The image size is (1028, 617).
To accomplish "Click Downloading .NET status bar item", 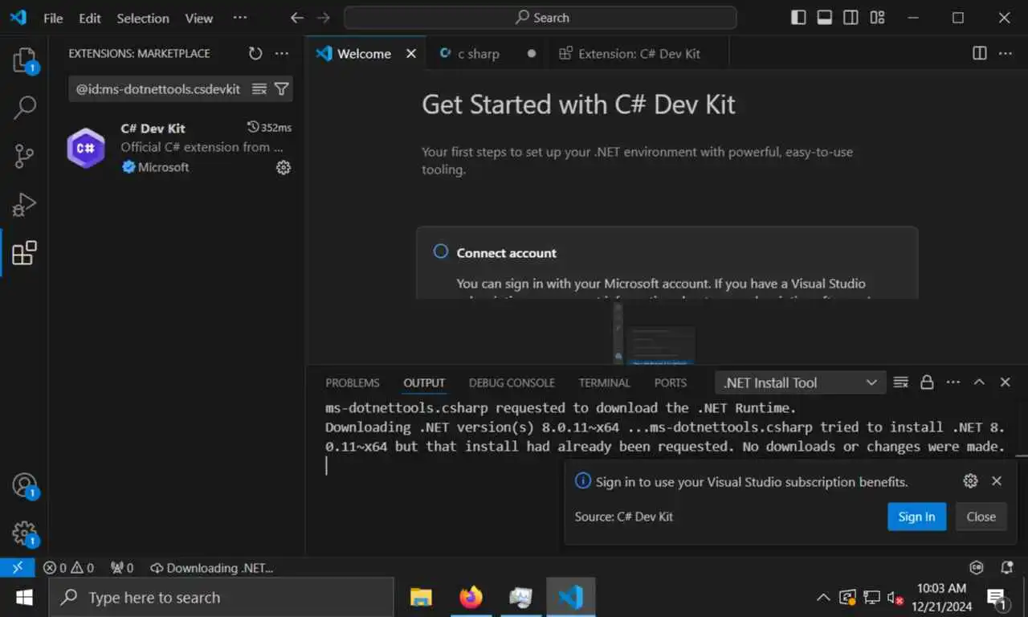I will 212,568.
